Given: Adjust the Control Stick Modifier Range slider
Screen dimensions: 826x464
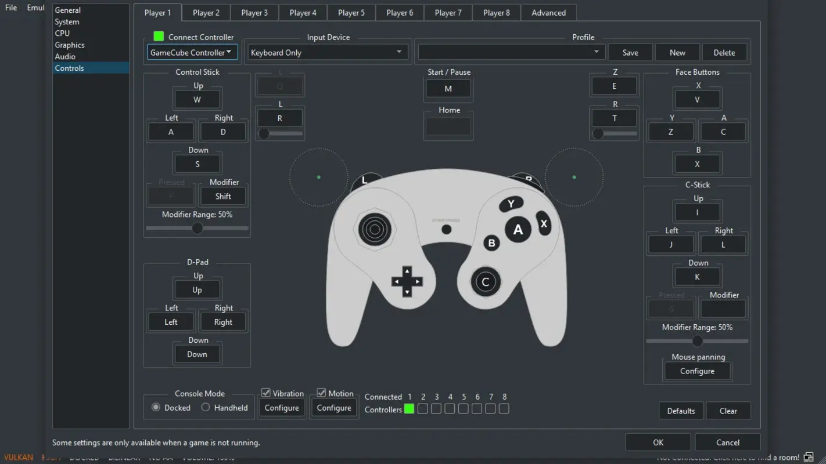Looking at the screenshot, I should pos(197,228).
